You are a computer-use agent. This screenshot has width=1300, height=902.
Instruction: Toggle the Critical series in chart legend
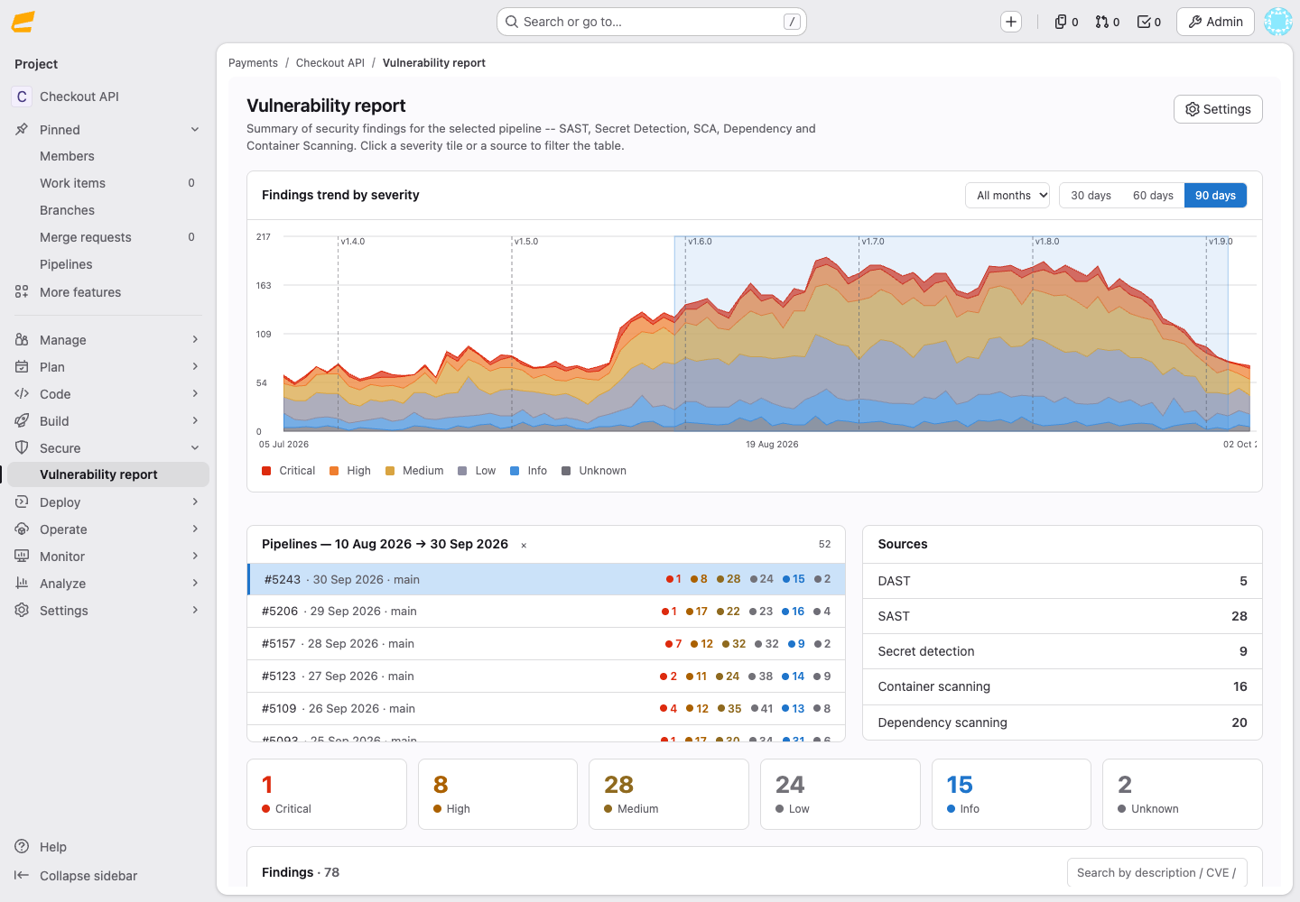288,471
